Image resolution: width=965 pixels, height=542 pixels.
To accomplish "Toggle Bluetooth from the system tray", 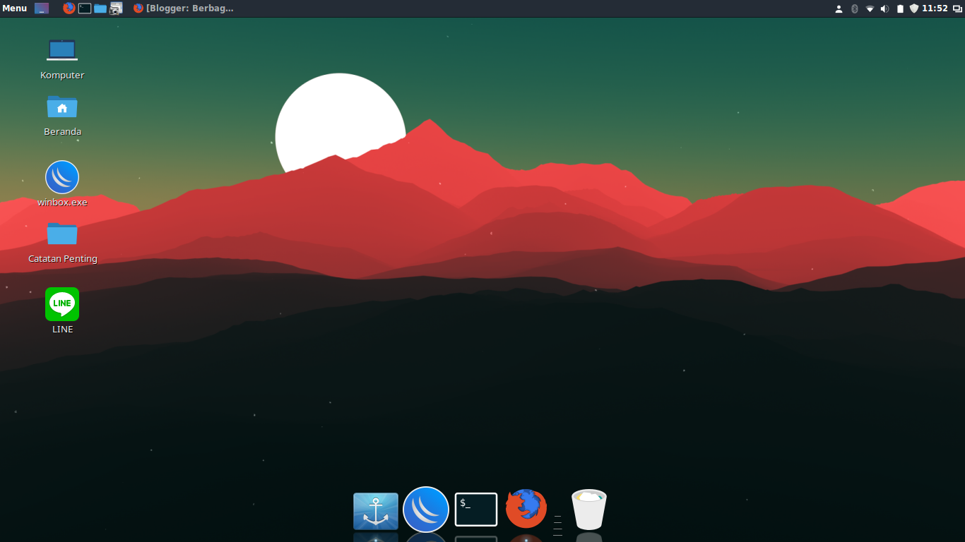I will 855,8.
